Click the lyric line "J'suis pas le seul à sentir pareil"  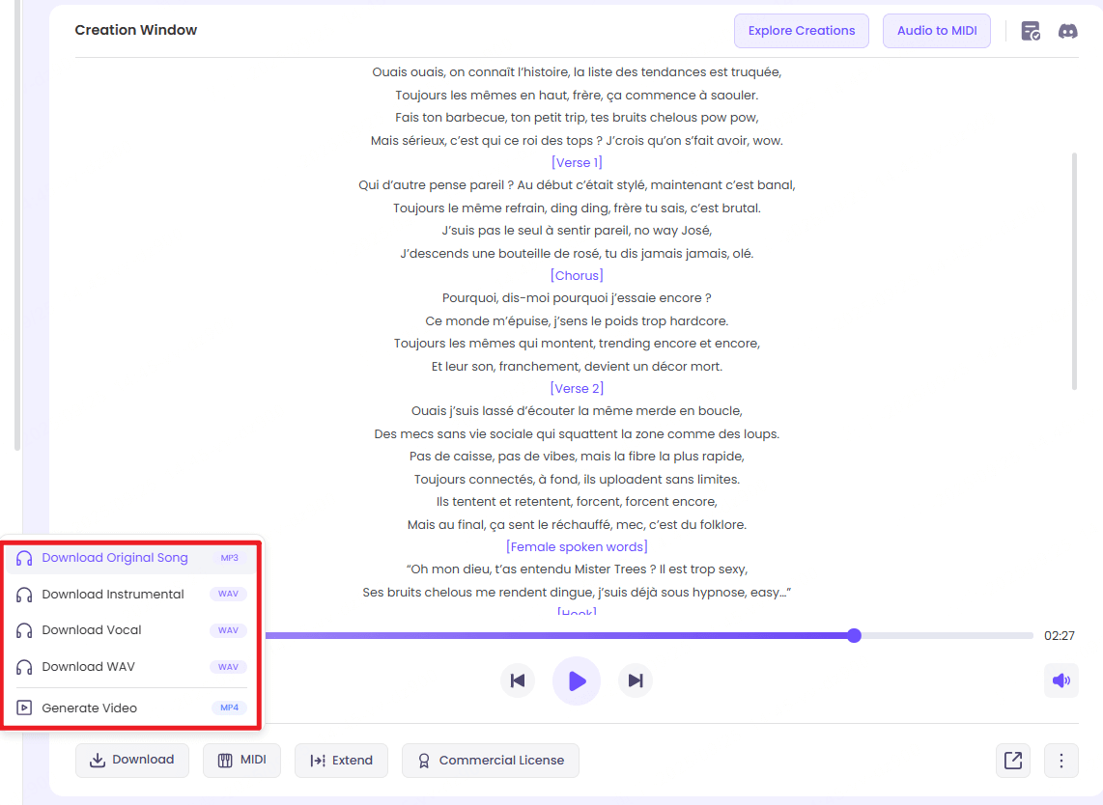coord(577,231)
